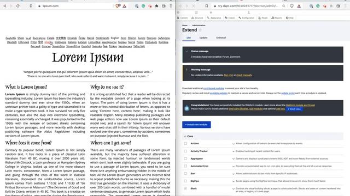Add Extend page to shortcuts star

click(x=200, y=30)
